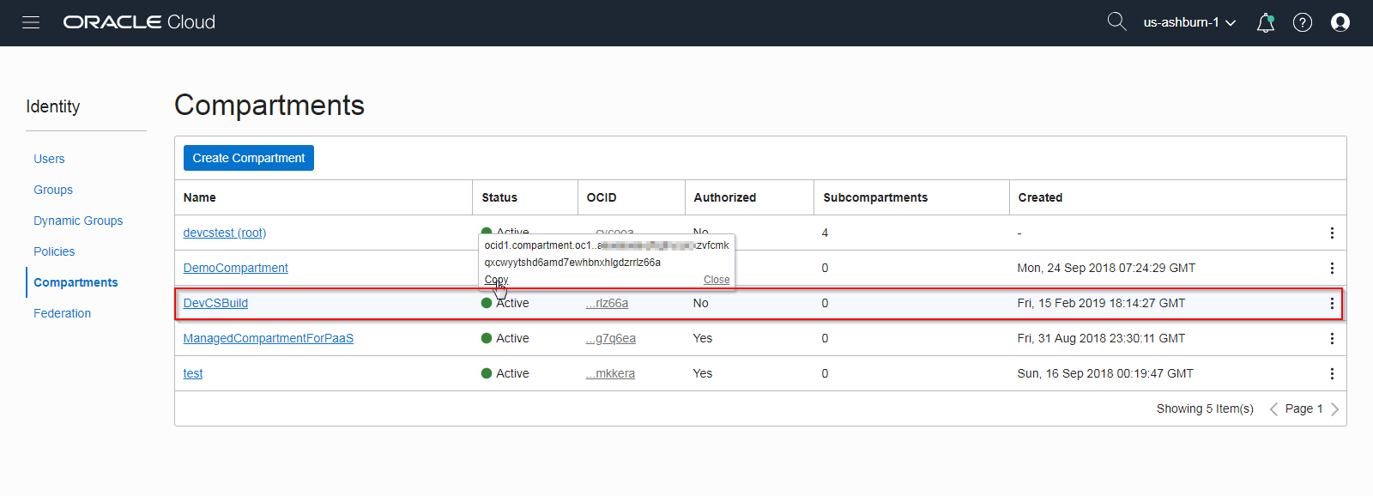Open the hamburger navigation menu
Image resolution: width=1373 pixels, height=496 pixels.
(x=31, y=22)
